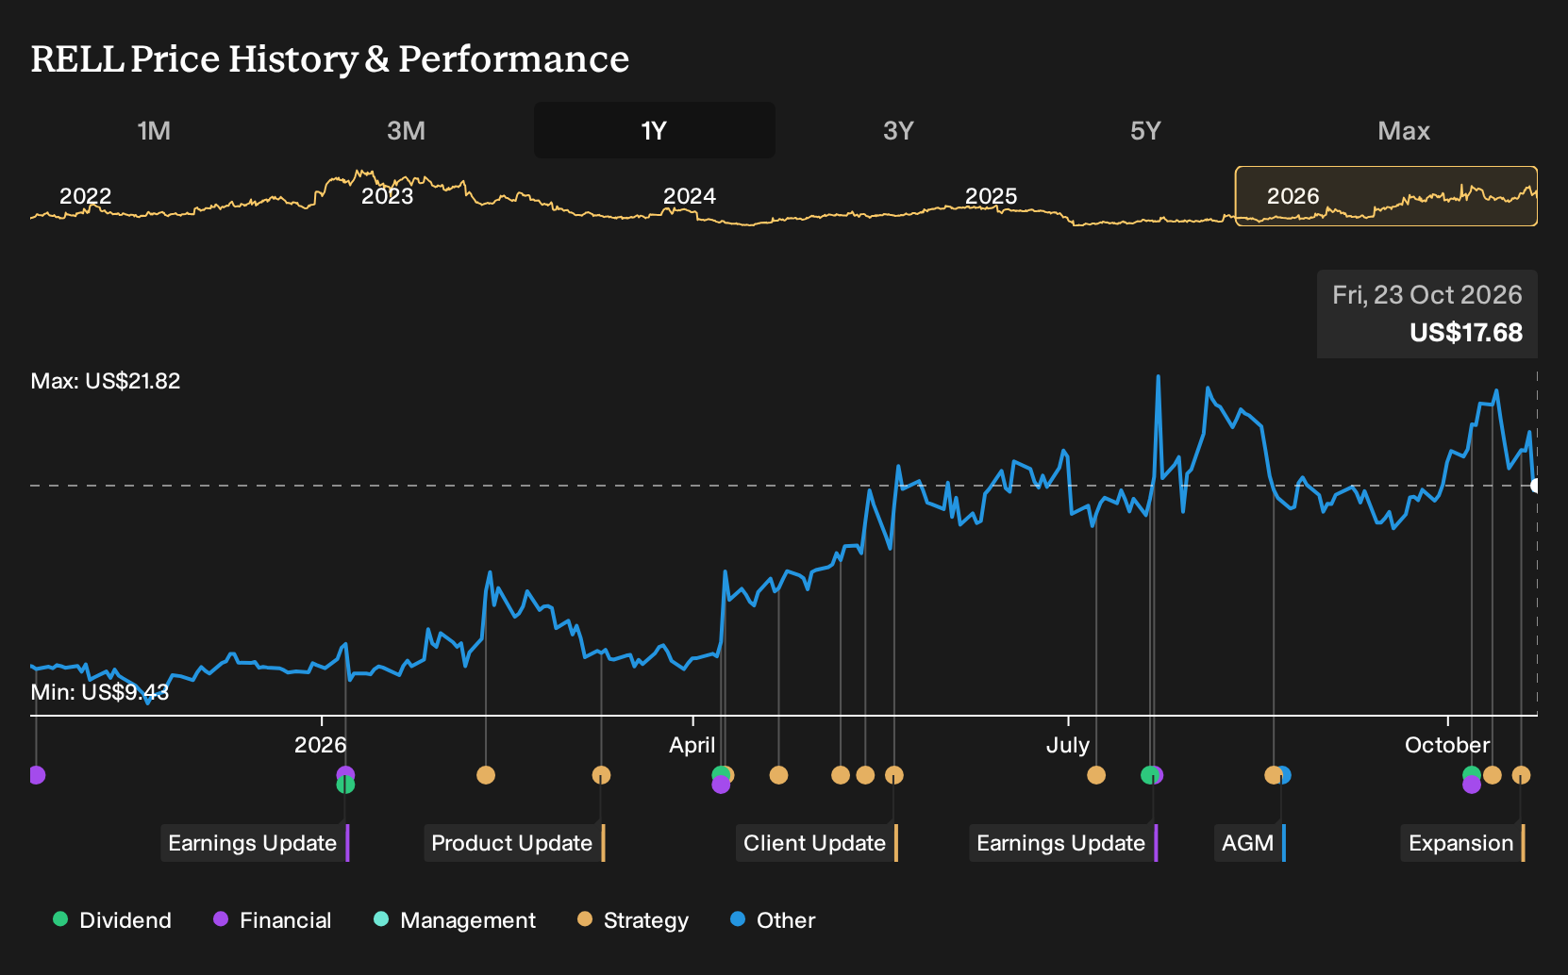The image size is (1568, 975).
Task: Jump to 2024 on the overview chart
Action: (690, 196)
